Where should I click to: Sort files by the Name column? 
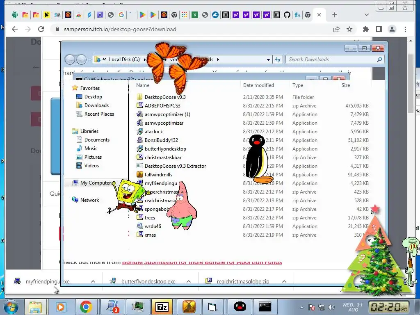tap(143, 85)
